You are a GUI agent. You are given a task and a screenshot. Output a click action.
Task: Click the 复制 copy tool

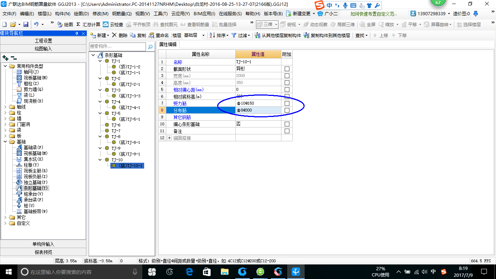[x=138, y=35]
